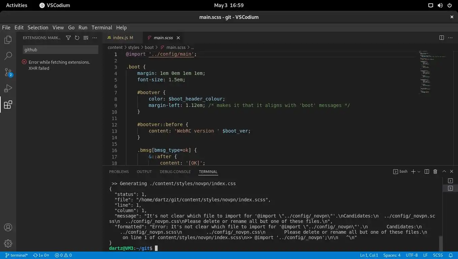This screenshot has height=259, width=458.
Task: Open the Terminal menu
Action: click(102, 28)
